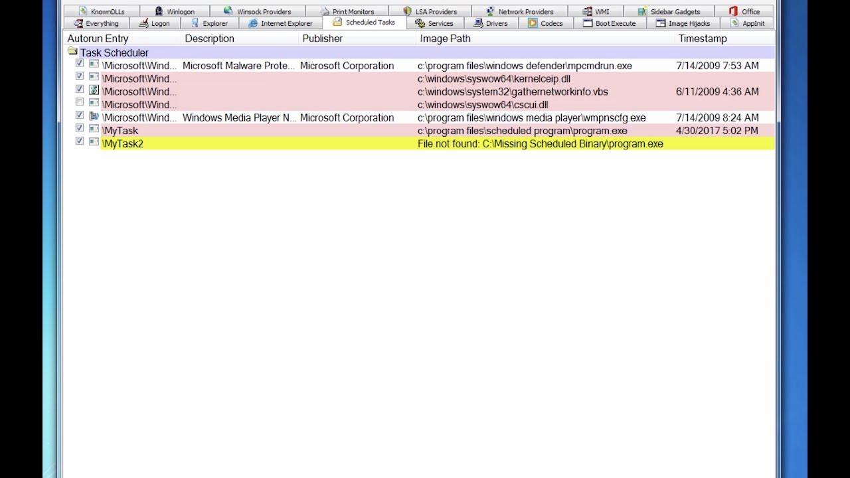850x478 pixels.
Task: Click the file icon of the \MyTask2 entry
Action: (x=94, y=142)
